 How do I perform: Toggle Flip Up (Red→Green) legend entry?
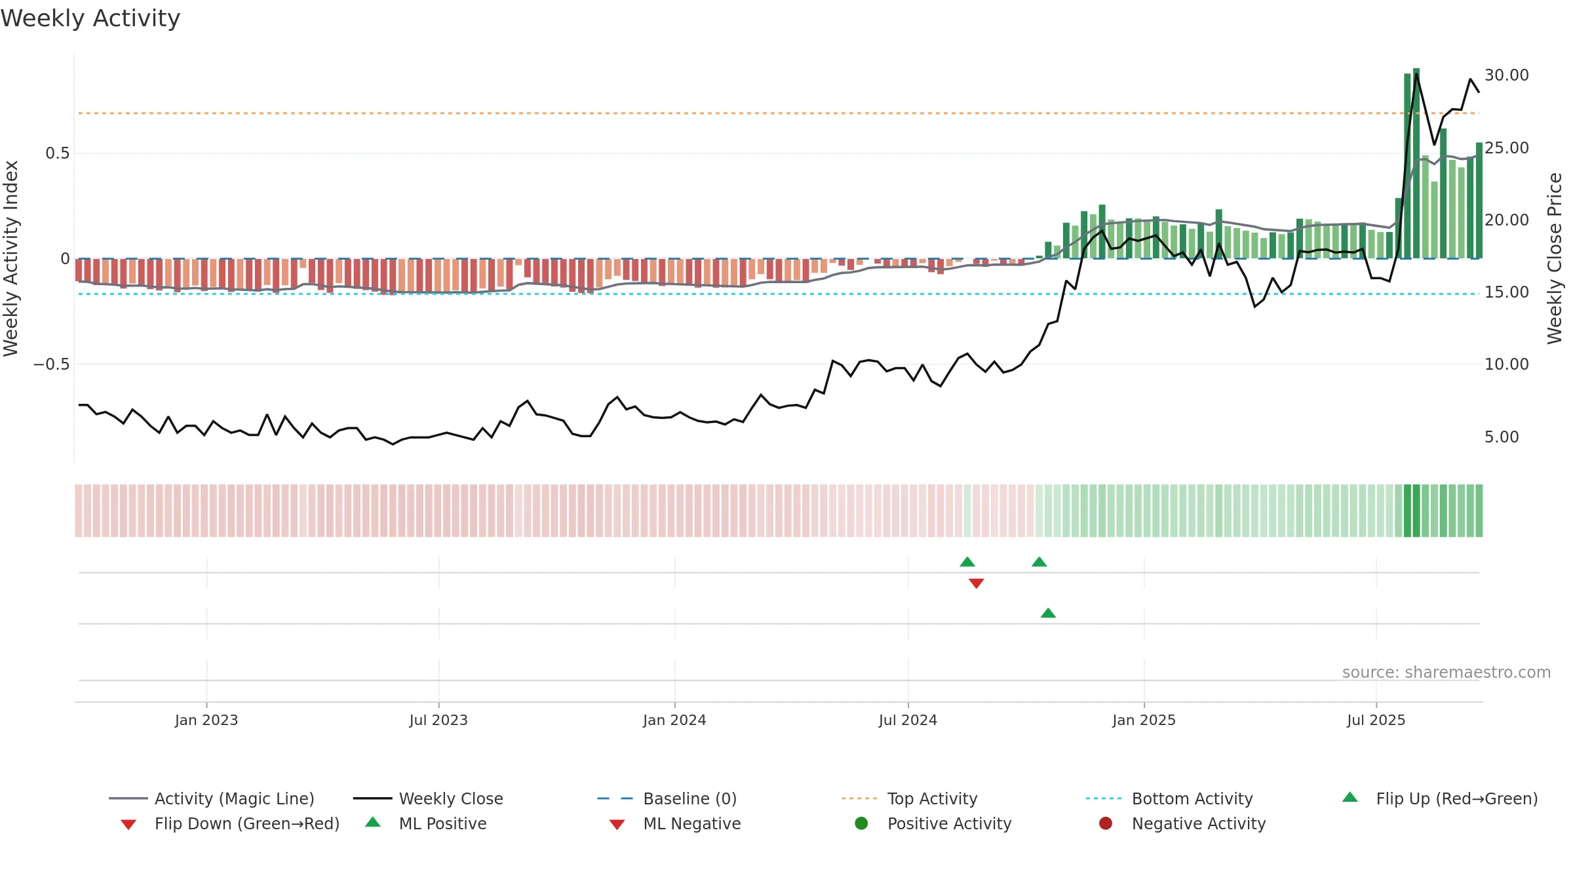pyautogui.click(x=1440, y=798)
